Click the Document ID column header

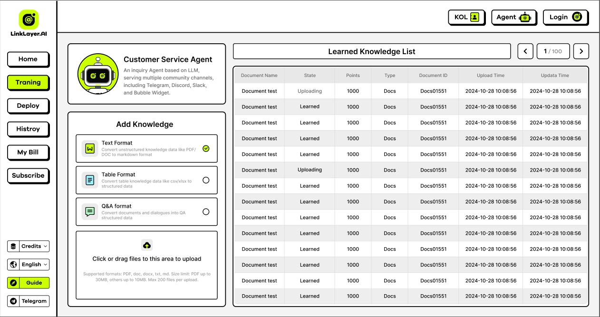(x=434, y=76)
